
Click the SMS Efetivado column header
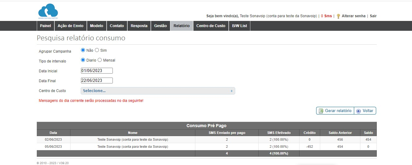tap(279, 133)
